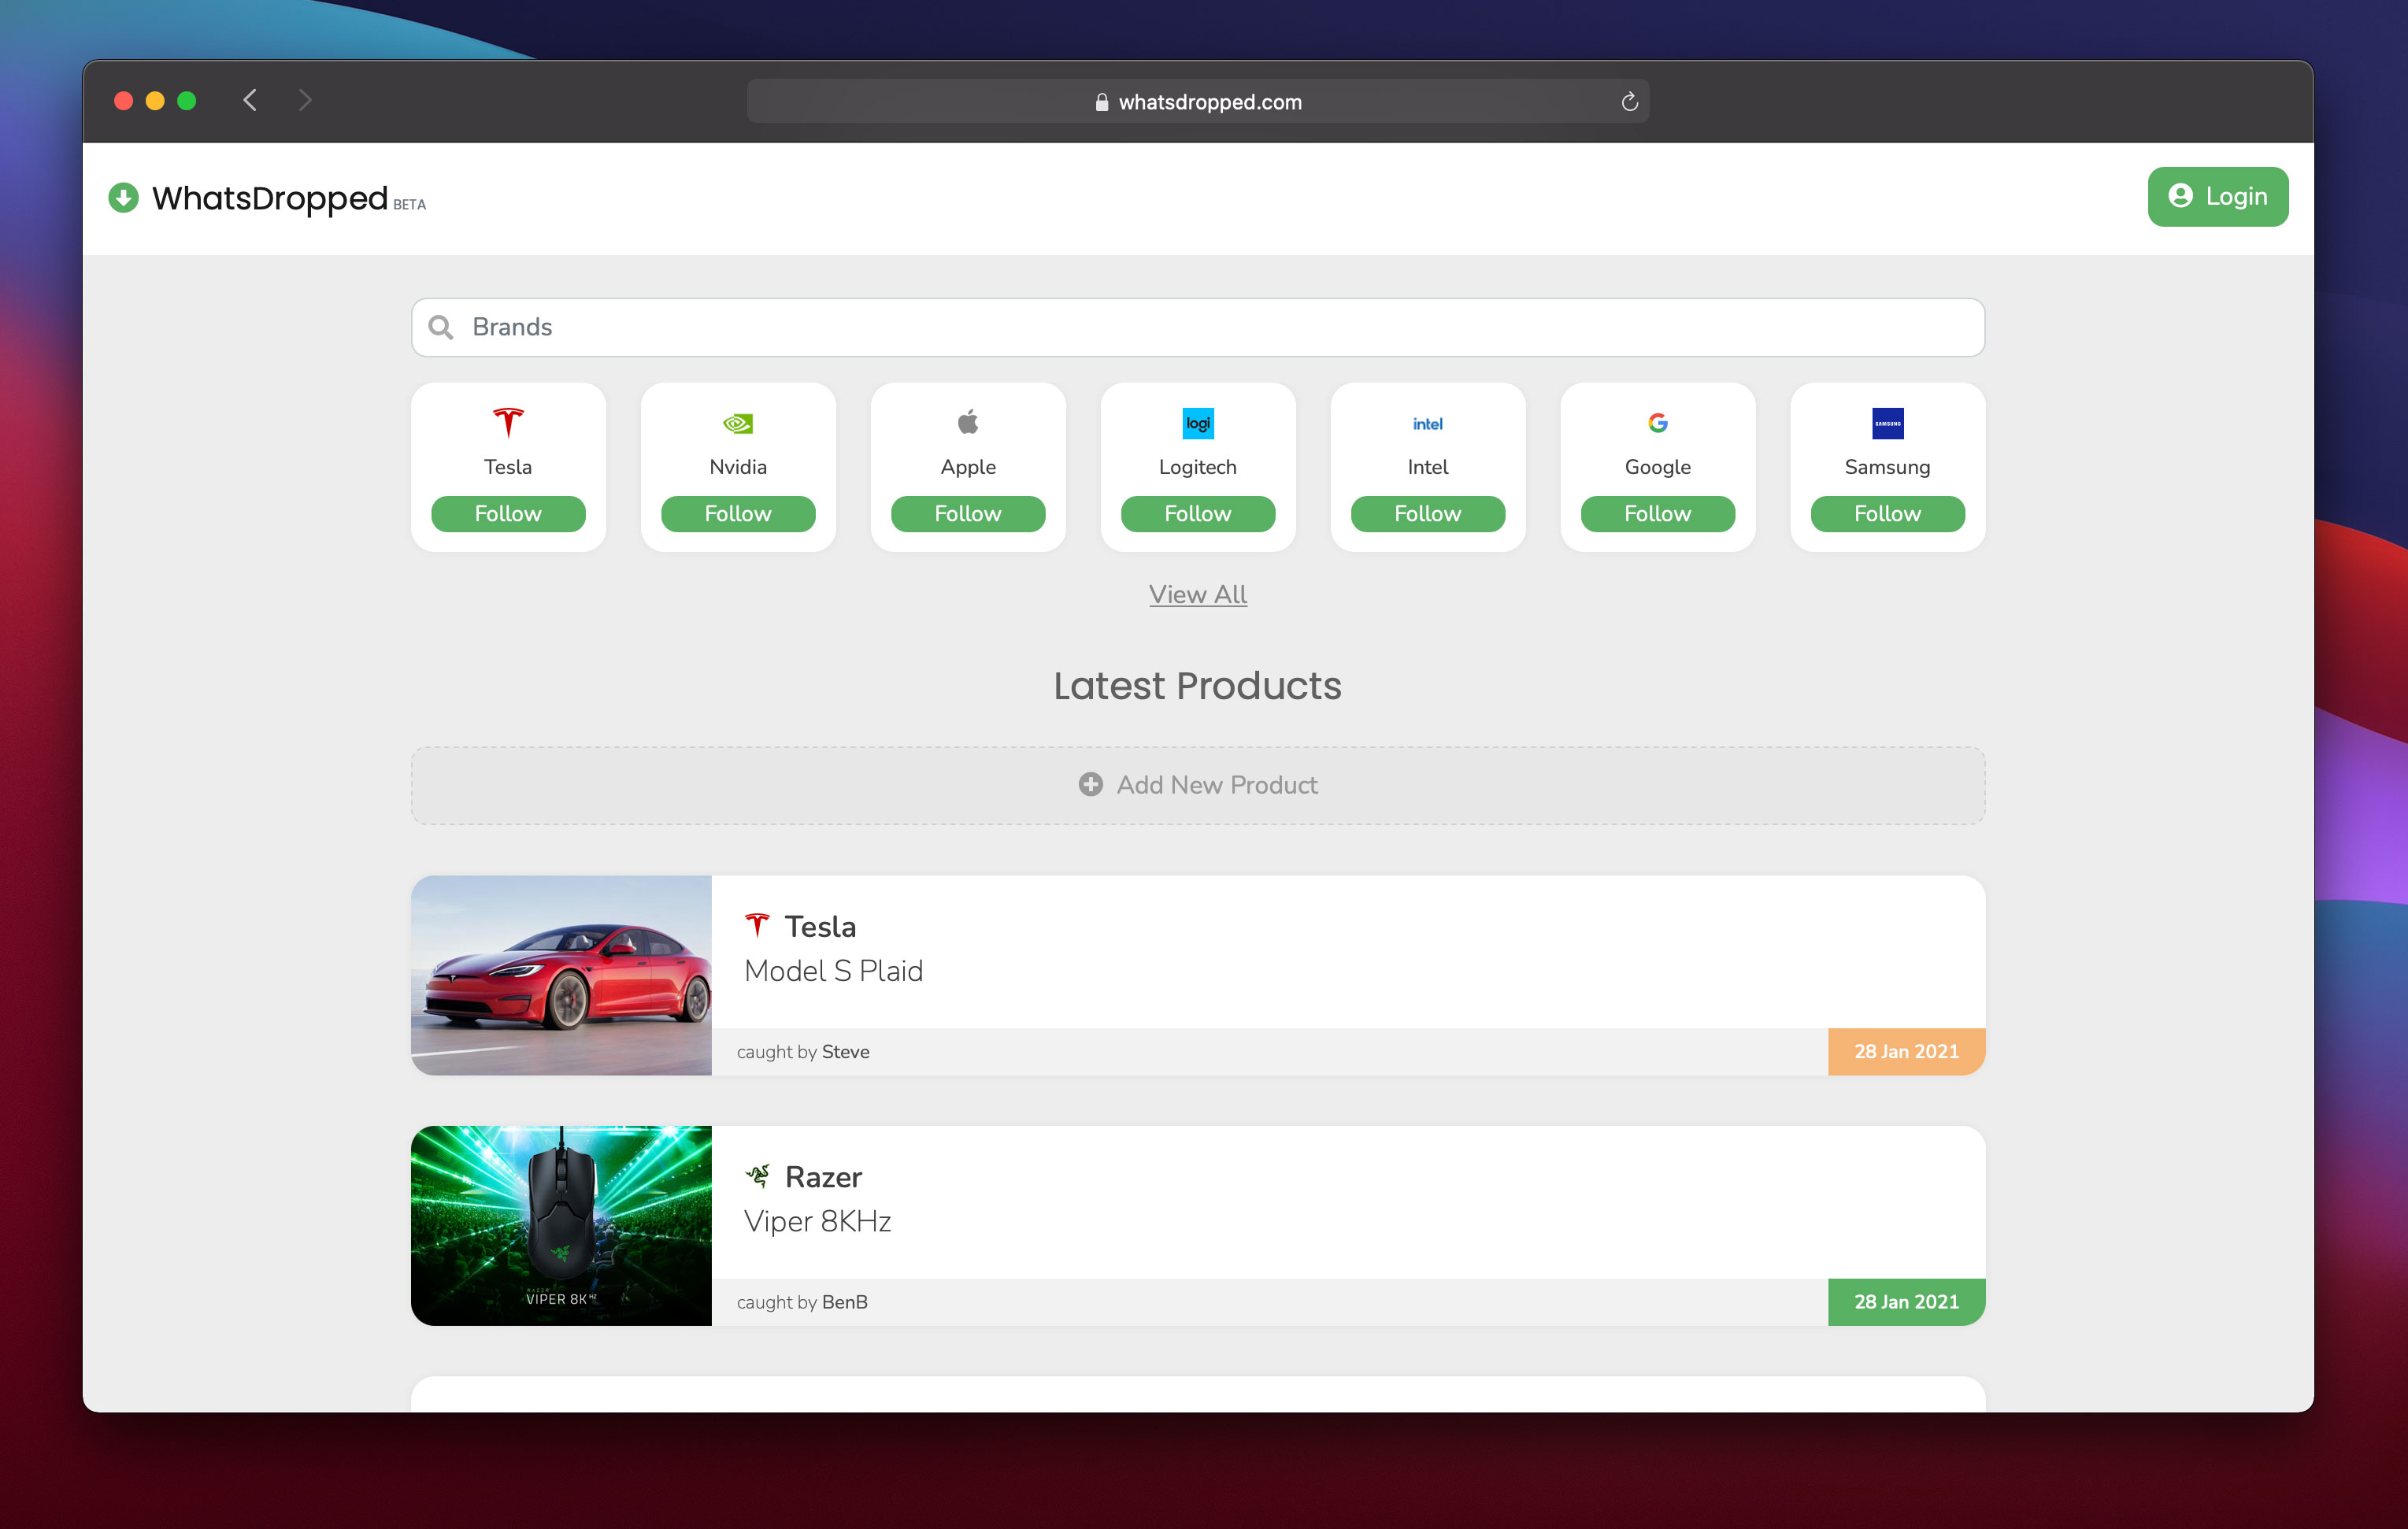Follow the Tesla brand
2408x1529 pixels.
tap(508, 514)
